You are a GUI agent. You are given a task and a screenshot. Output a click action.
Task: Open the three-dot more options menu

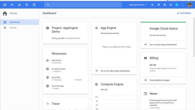183,5
